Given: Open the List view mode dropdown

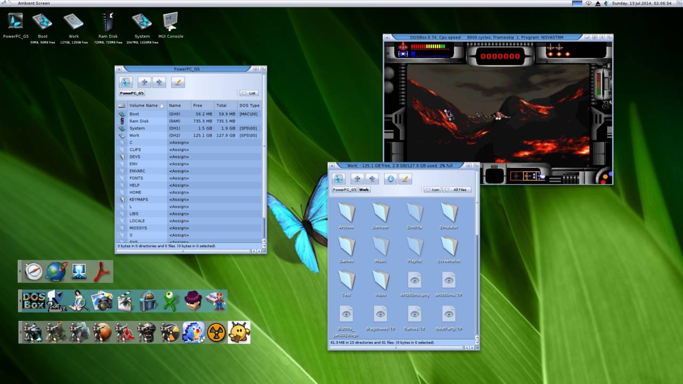Looking at the screenshot, I should [x=249, y=93].
